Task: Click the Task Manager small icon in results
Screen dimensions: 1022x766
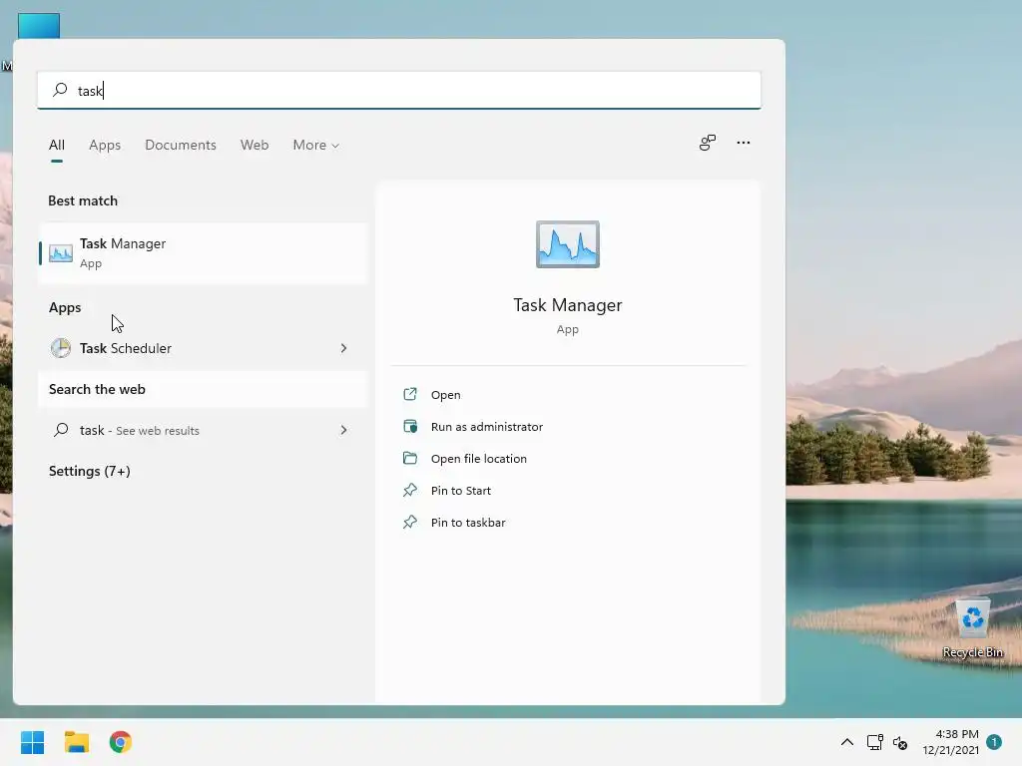Action: pos(61,253)
